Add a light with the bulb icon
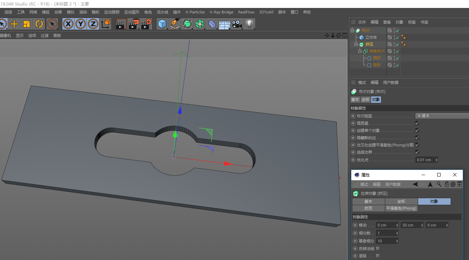Viewport: 469px width, 260px height. pyautogui.click(x=249, y=24)
